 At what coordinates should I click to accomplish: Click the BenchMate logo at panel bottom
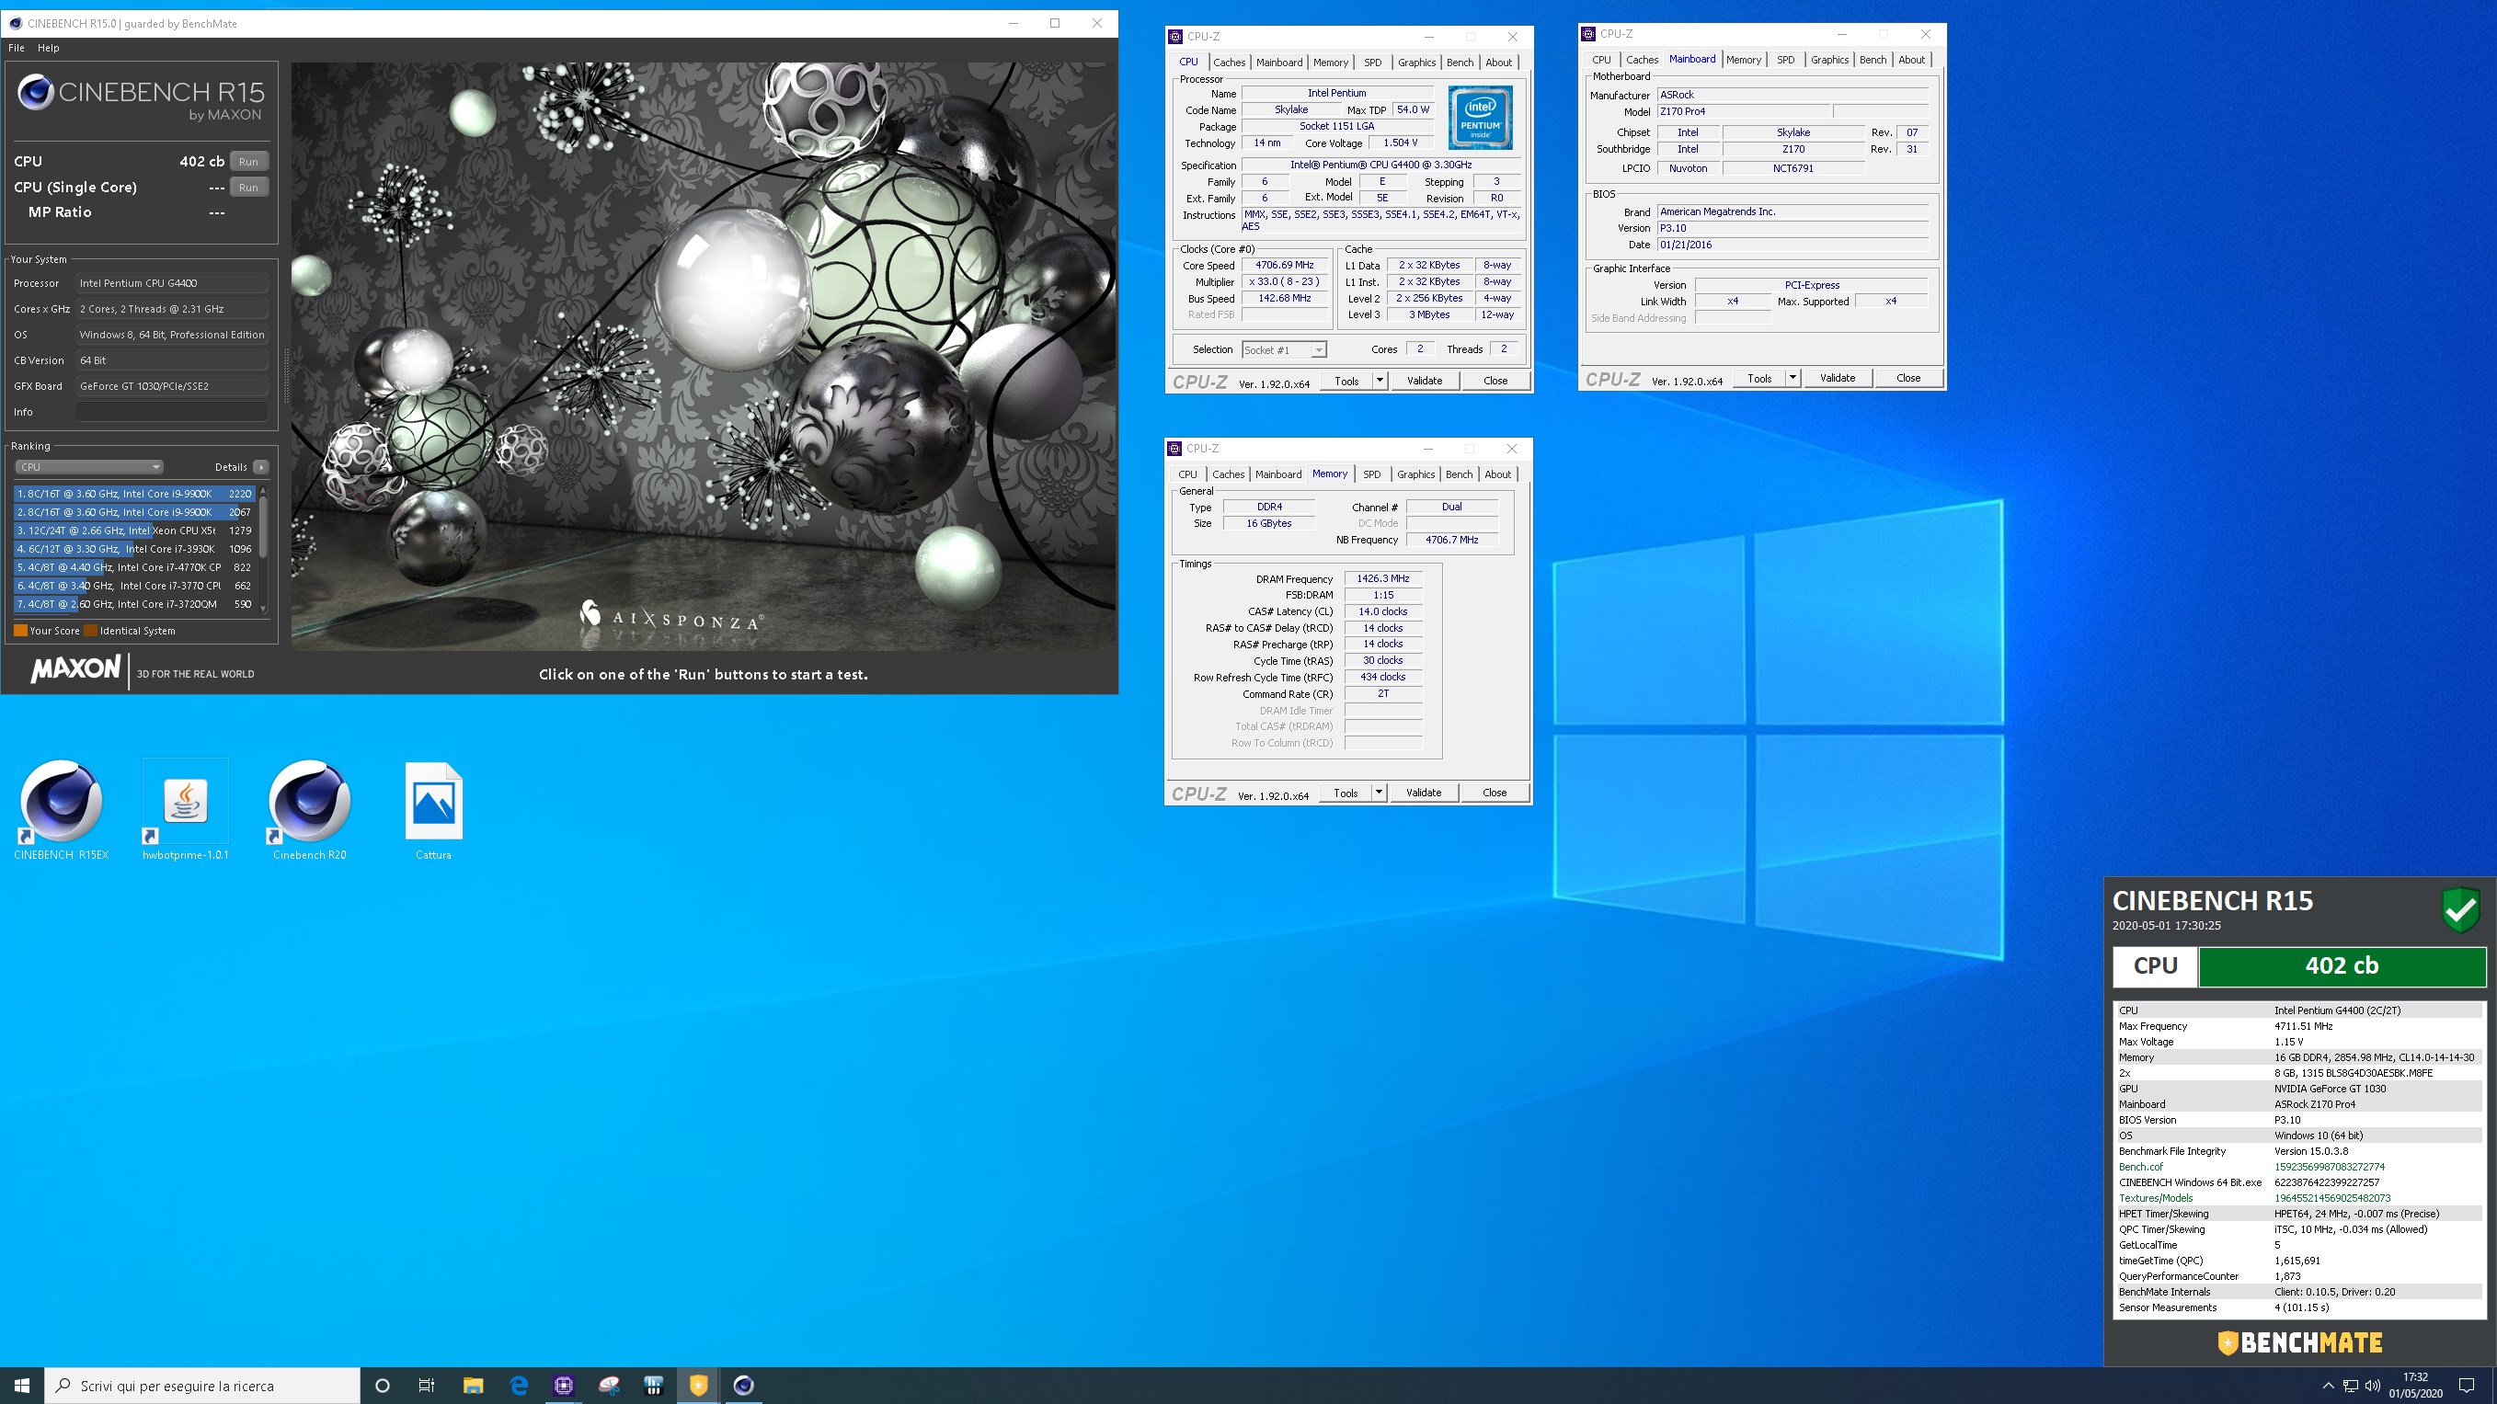pos(2299,1343)
